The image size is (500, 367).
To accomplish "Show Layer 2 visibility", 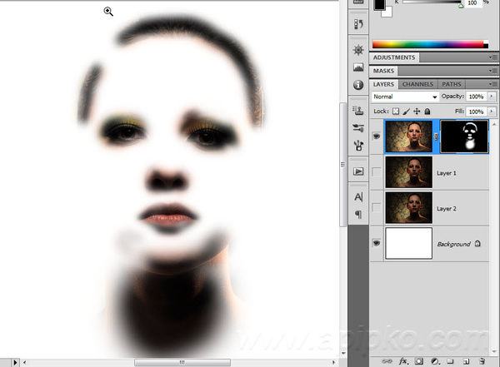I will click(377, 208).
